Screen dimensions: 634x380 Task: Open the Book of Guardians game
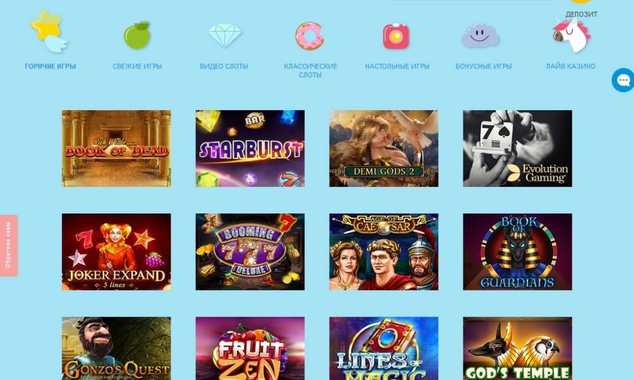(x=517, y=251)
